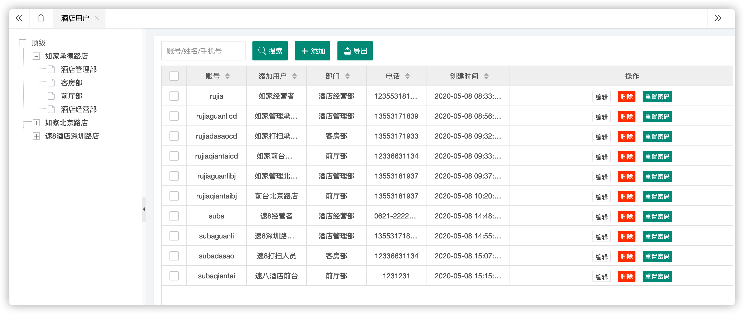Image resolution: width=744 pixels, height=314 pixels.
Task: Delete the rujiaguanlicd user row
Action: pos(627,117)
